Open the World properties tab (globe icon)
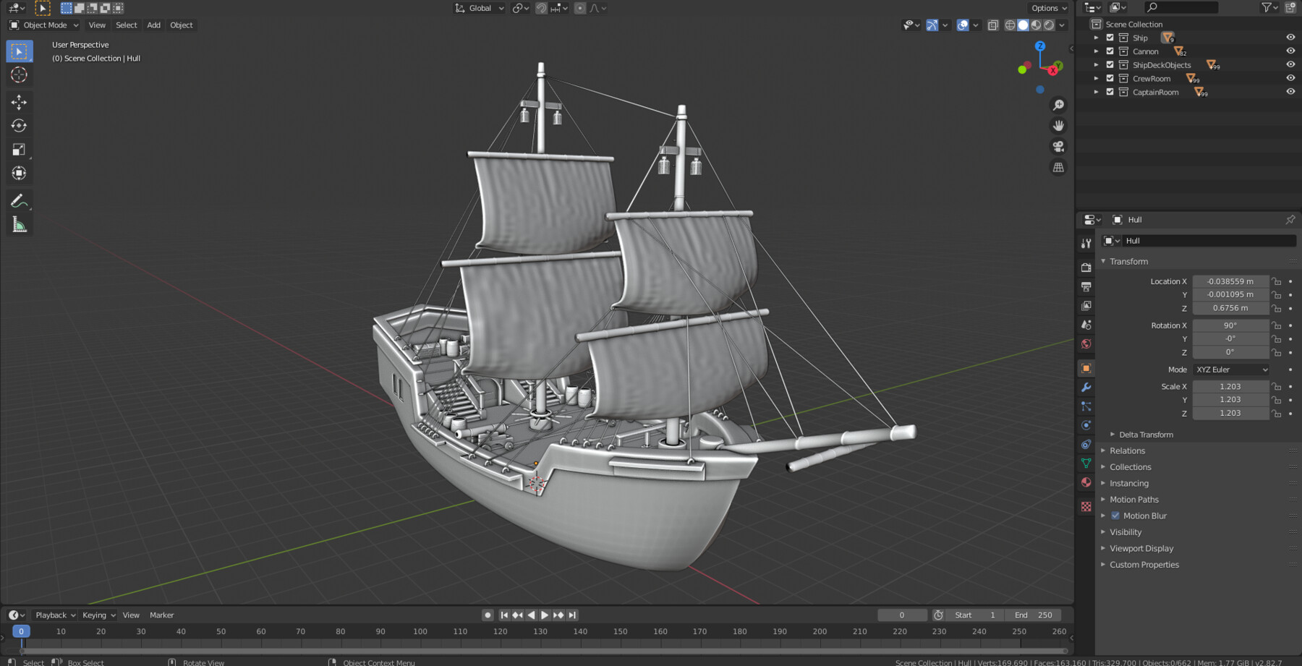This screenshot has width=1302, height=666. pos(1086,346)
